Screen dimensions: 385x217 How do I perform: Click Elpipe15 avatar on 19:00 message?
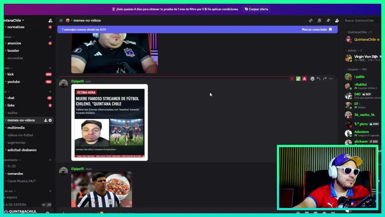[x=63, y=171]
